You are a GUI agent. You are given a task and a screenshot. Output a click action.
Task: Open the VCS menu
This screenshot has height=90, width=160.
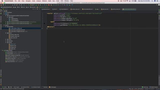[x=62, y=1]
